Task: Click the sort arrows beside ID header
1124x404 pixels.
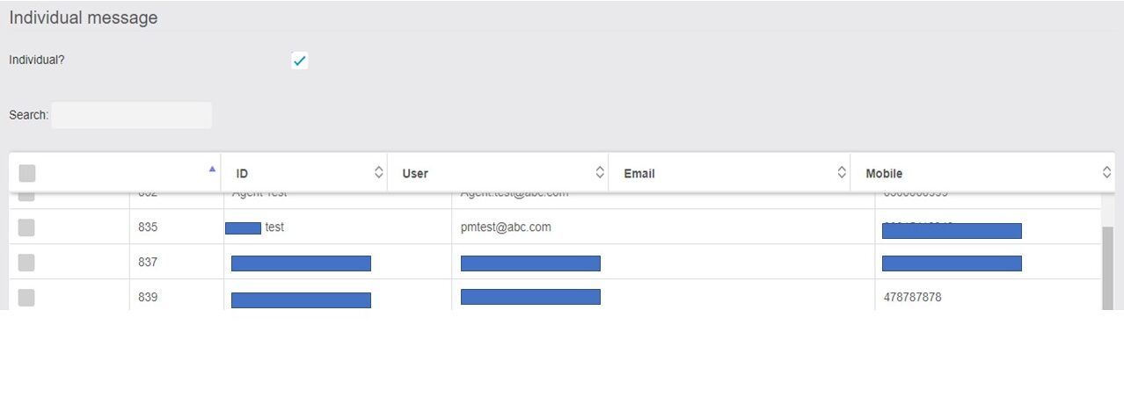Action: pos(379,173)
